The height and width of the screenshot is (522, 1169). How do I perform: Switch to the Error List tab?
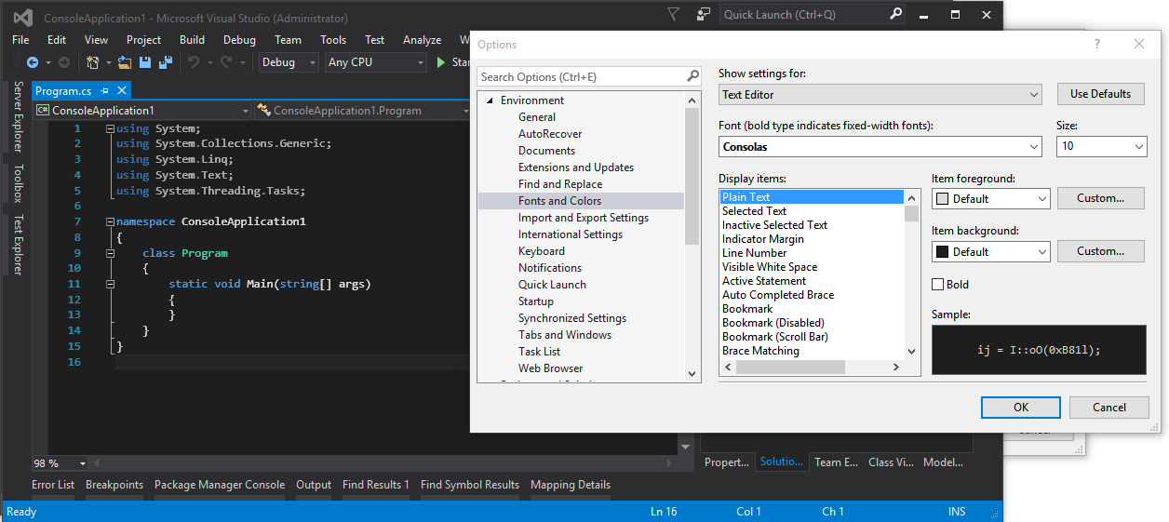click(x=53, y=485)
